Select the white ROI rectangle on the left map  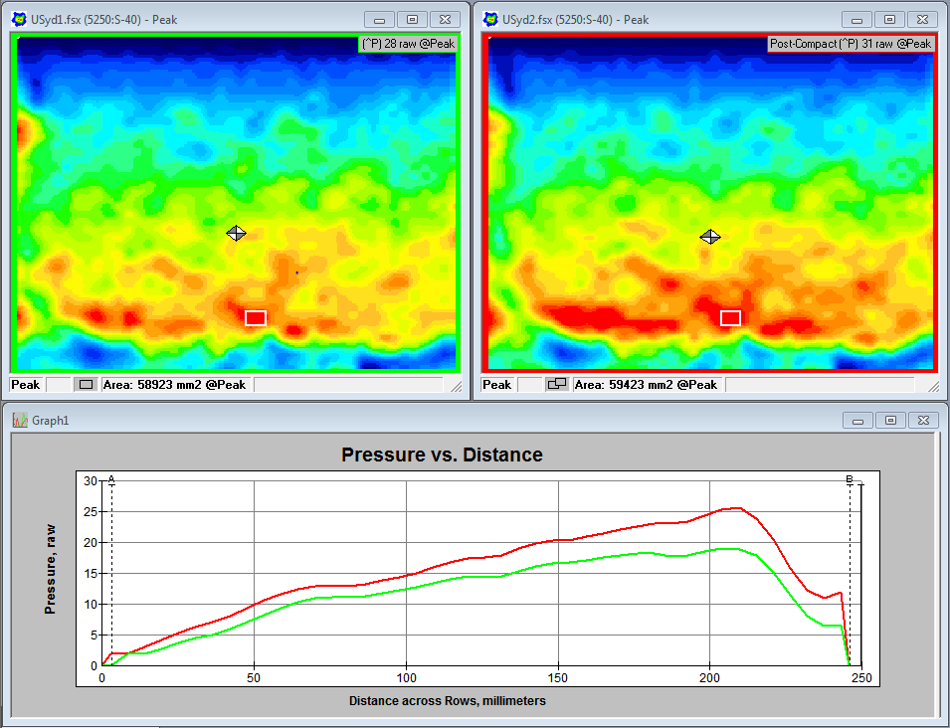[256, 317]
